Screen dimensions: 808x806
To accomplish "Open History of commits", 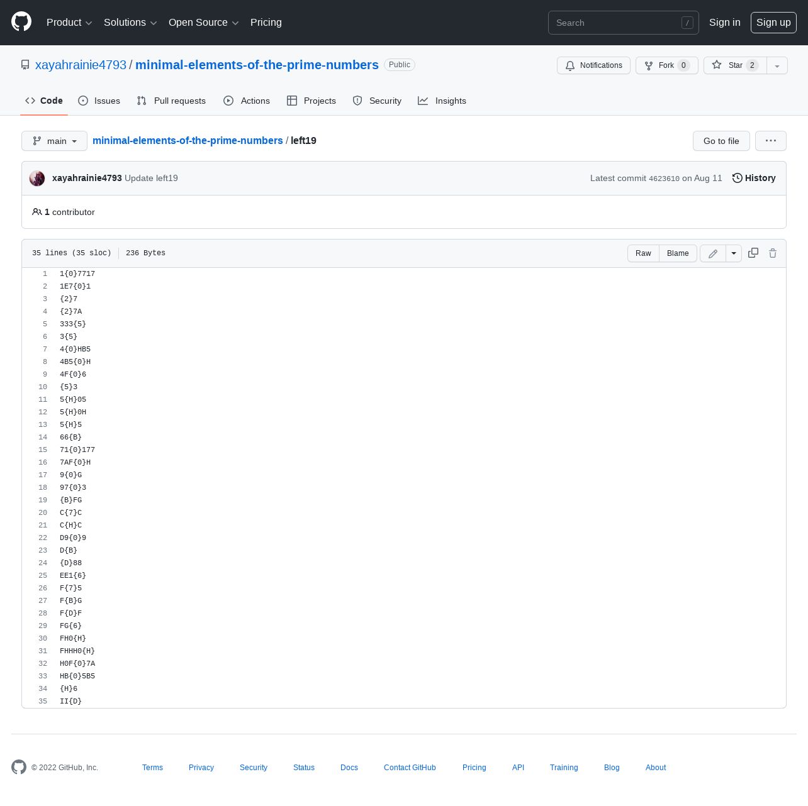I will pos(754,178).
